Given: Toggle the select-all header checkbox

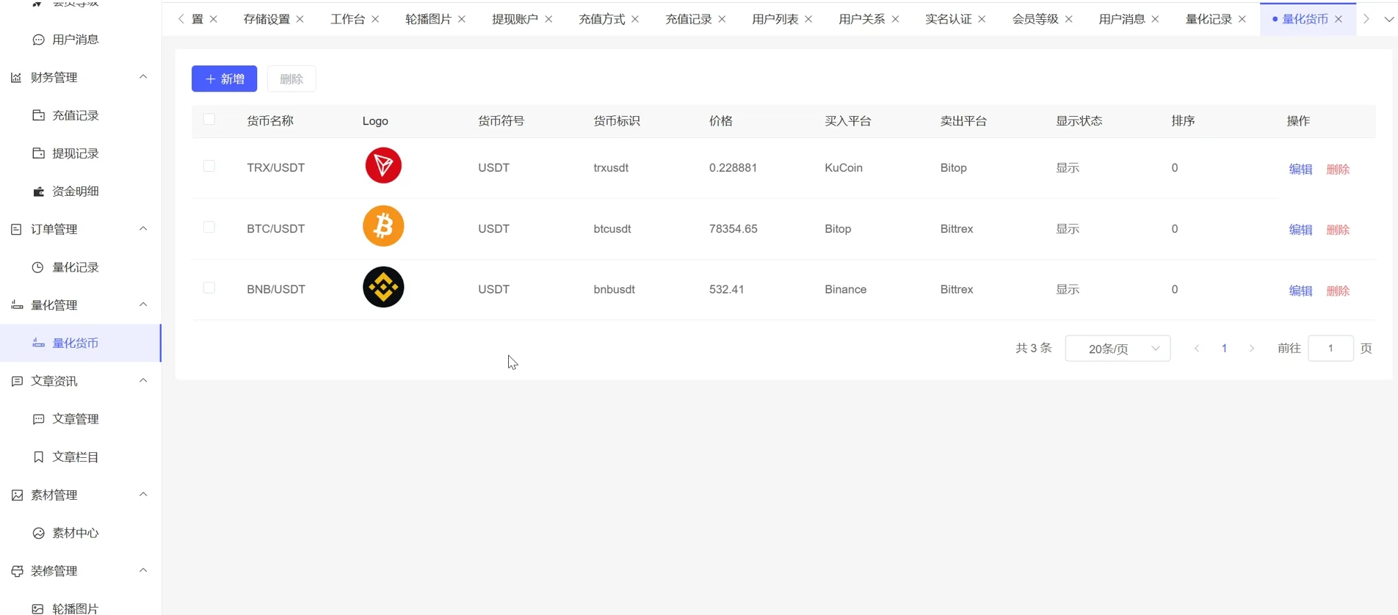Looking at the screenshot, I should click(x=209, y=120).
